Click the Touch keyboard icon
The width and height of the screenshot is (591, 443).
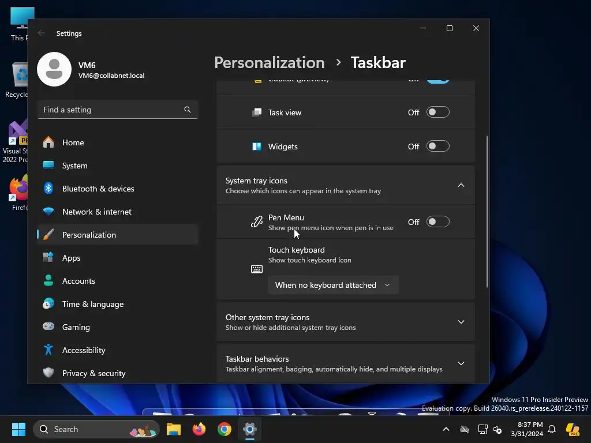tap(257, 269)
